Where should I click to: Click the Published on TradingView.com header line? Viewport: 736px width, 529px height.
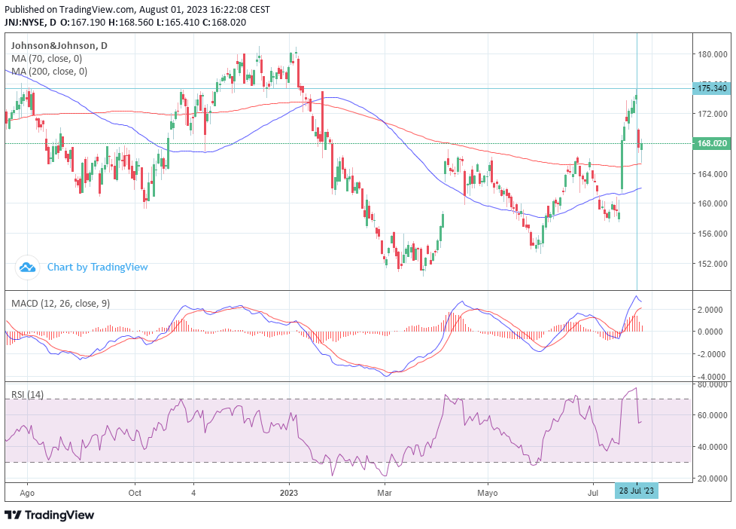click(137, 9)
